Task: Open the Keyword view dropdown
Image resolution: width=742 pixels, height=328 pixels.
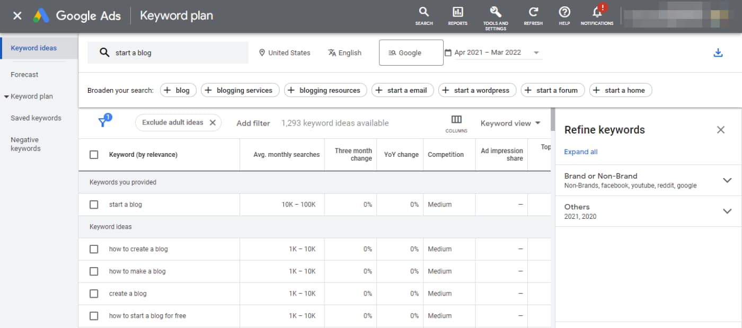Action: 510,123
